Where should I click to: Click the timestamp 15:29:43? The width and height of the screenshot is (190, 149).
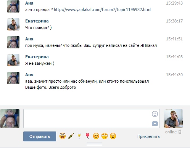(174, 3)
